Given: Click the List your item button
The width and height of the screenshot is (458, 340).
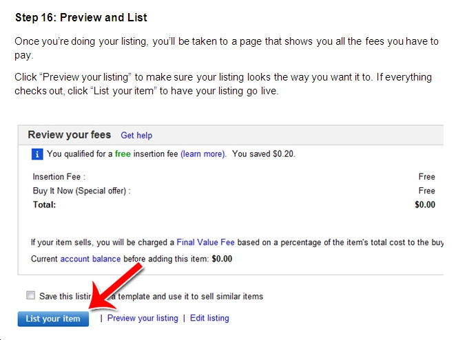Looking at the screenshot, I should click(53, 319).
